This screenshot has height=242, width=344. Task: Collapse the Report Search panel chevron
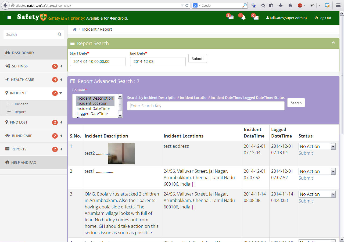[x=333, y=43]
